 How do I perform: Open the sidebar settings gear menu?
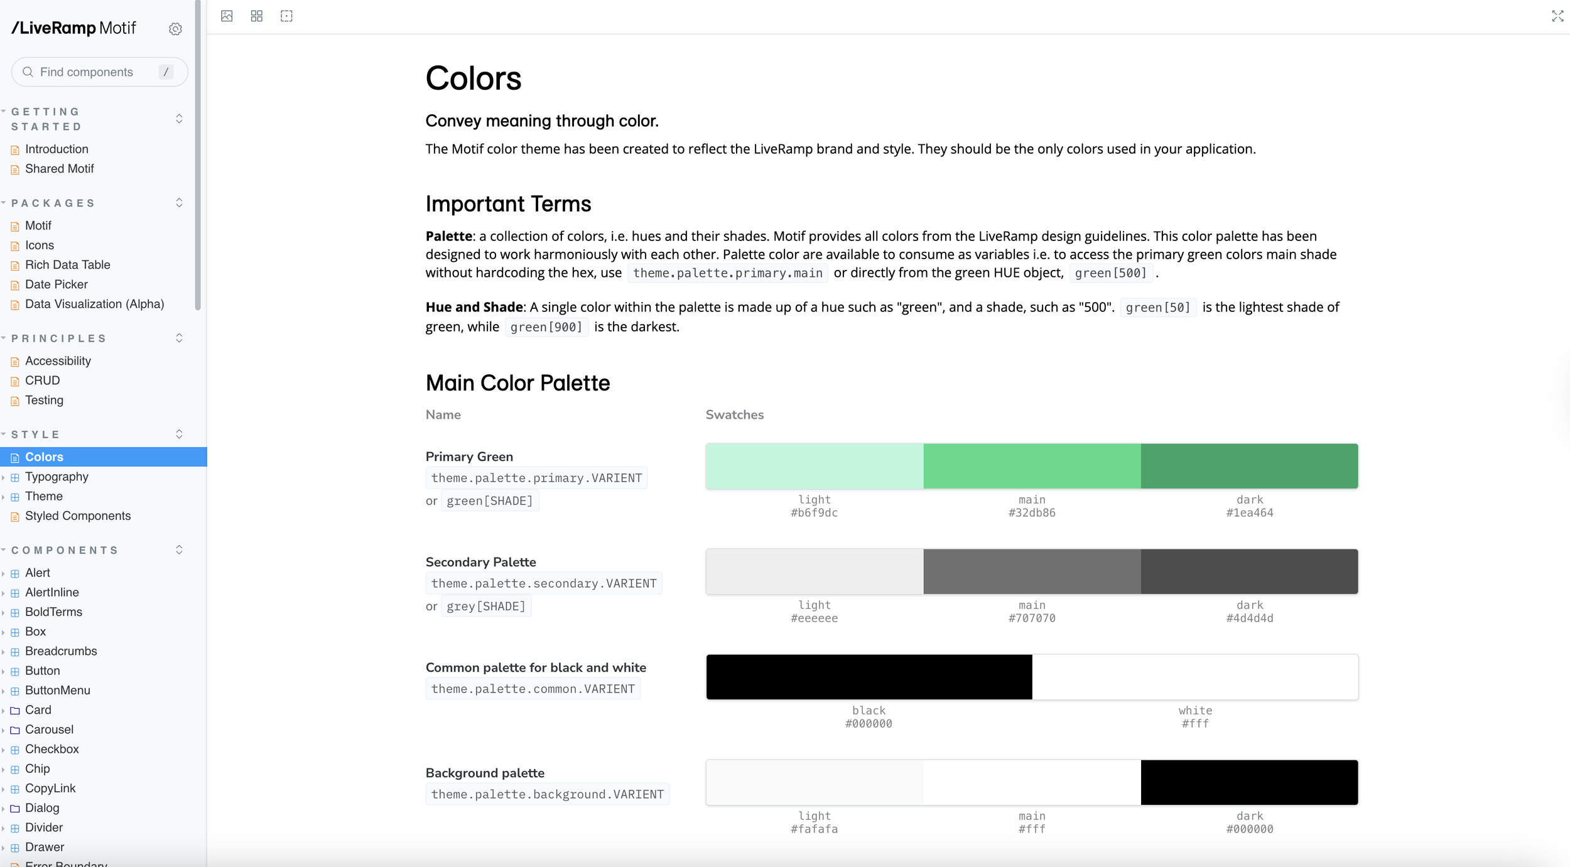click(175, 29)
